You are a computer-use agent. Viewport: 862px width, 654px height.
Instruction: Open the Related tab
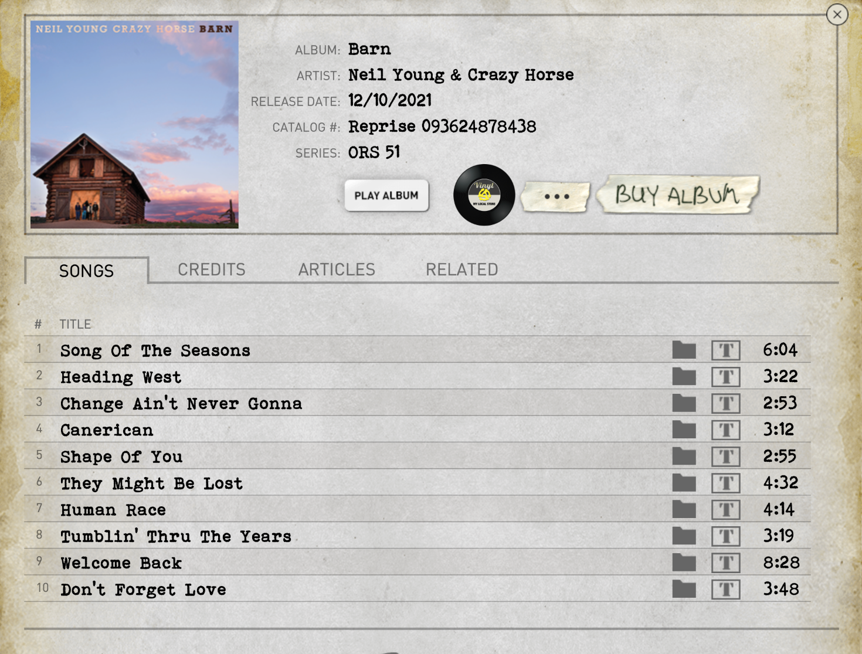coord(461,270)
